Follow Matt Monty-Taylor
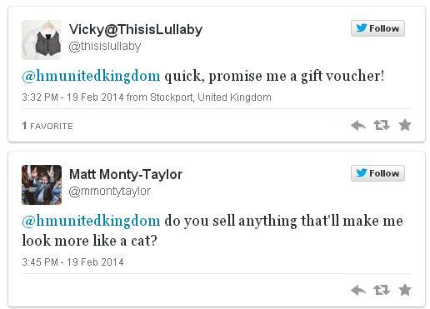This screenshot has height=309, width=430. click(x=377, y=173)
